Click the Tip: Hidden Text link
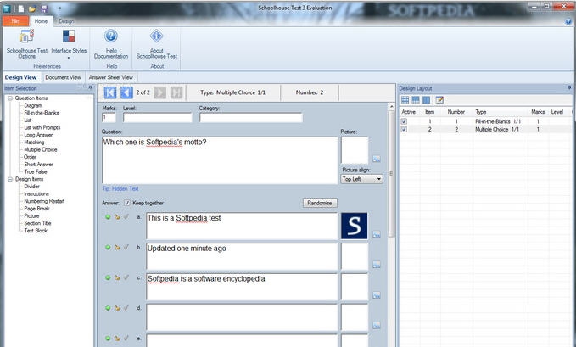Image resolution: width=576 pixels, height=347 pixels. tap(120, 188)
